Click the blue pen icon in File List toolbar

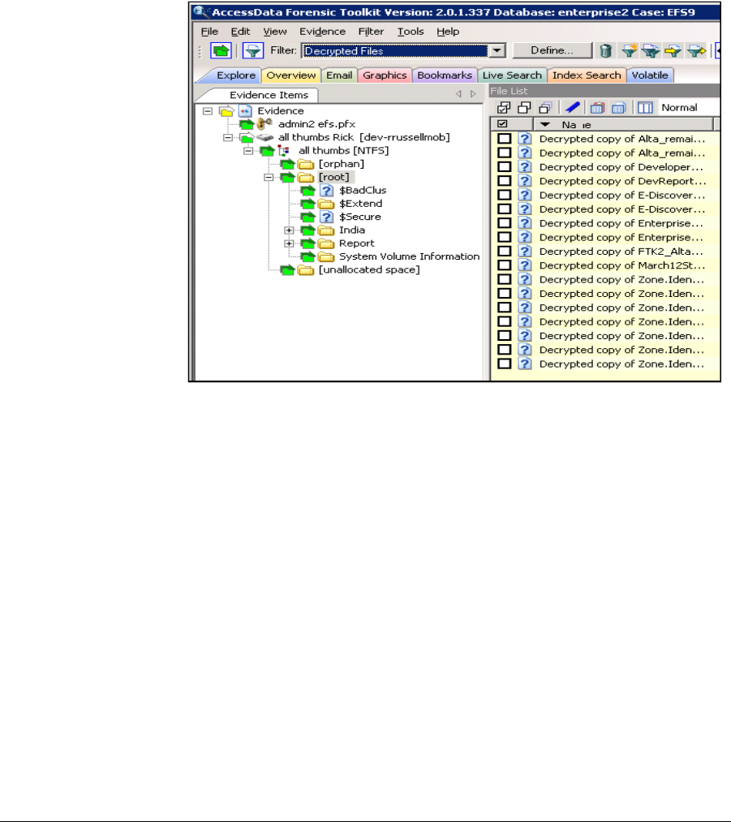pos(572,107)
